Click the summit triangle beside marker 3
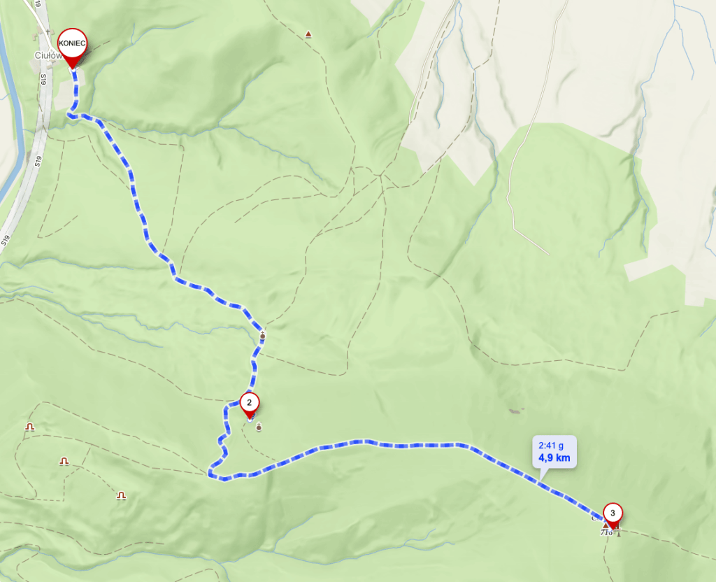This screenshot has height=582, width=716. (x=606, y=526)
